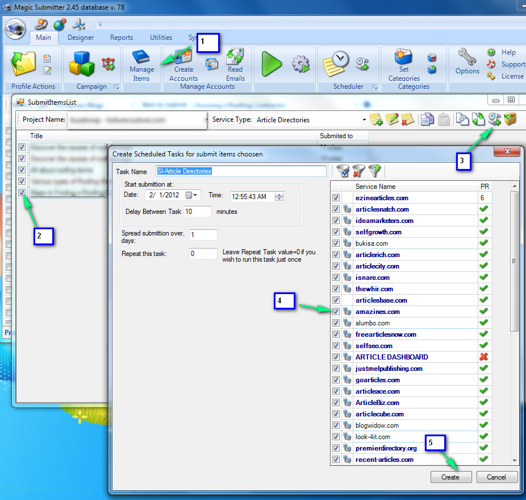This screenshot has height=500, width=526.
Task: Click the Profile Actions folder icon
Action: point(23,64)
